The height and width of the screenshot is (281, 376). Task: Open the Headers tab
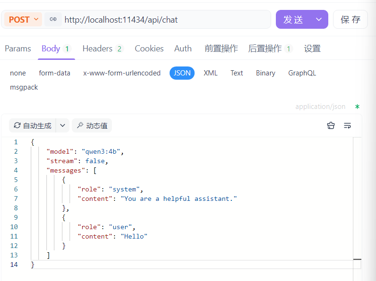103,49
